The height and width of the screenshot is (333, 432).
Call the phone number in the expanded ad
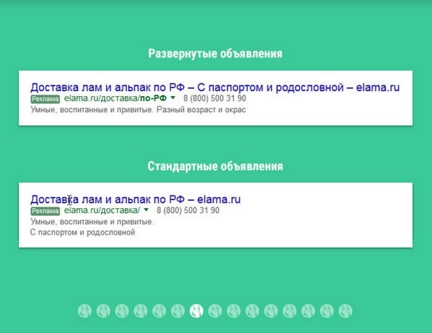pyautogui.click(x=215, y=98)
